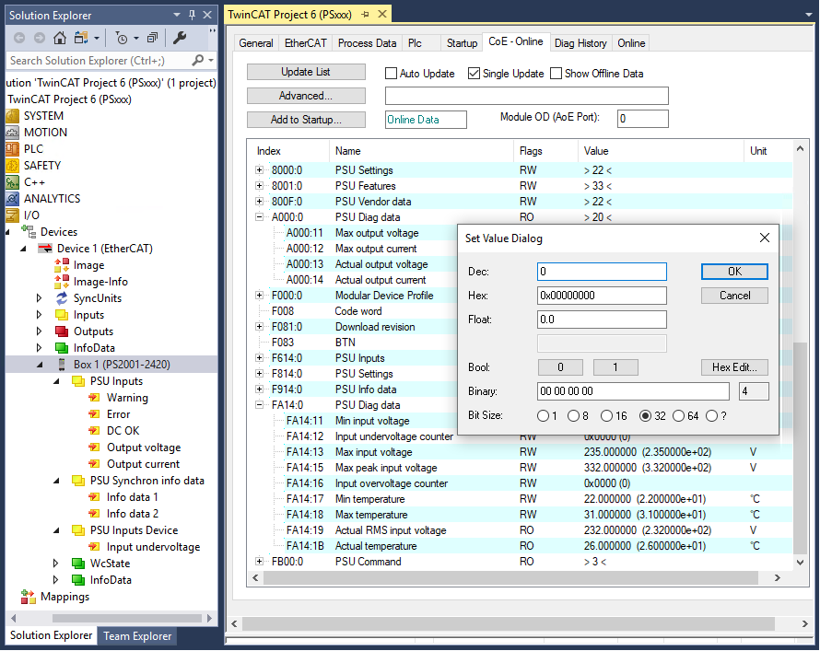
Task: Click the Output voltage variable icon
Action: click(95, 448)
